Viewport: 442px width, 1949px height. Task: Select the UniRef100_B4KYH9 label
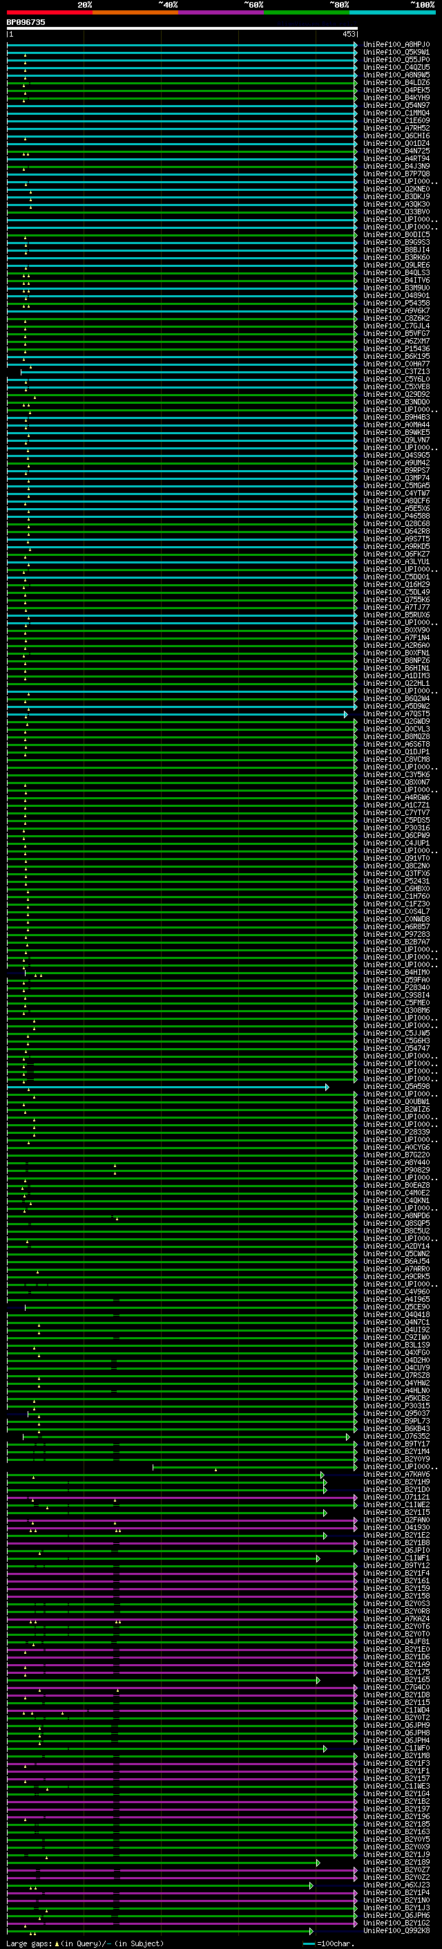pos(396,97)
